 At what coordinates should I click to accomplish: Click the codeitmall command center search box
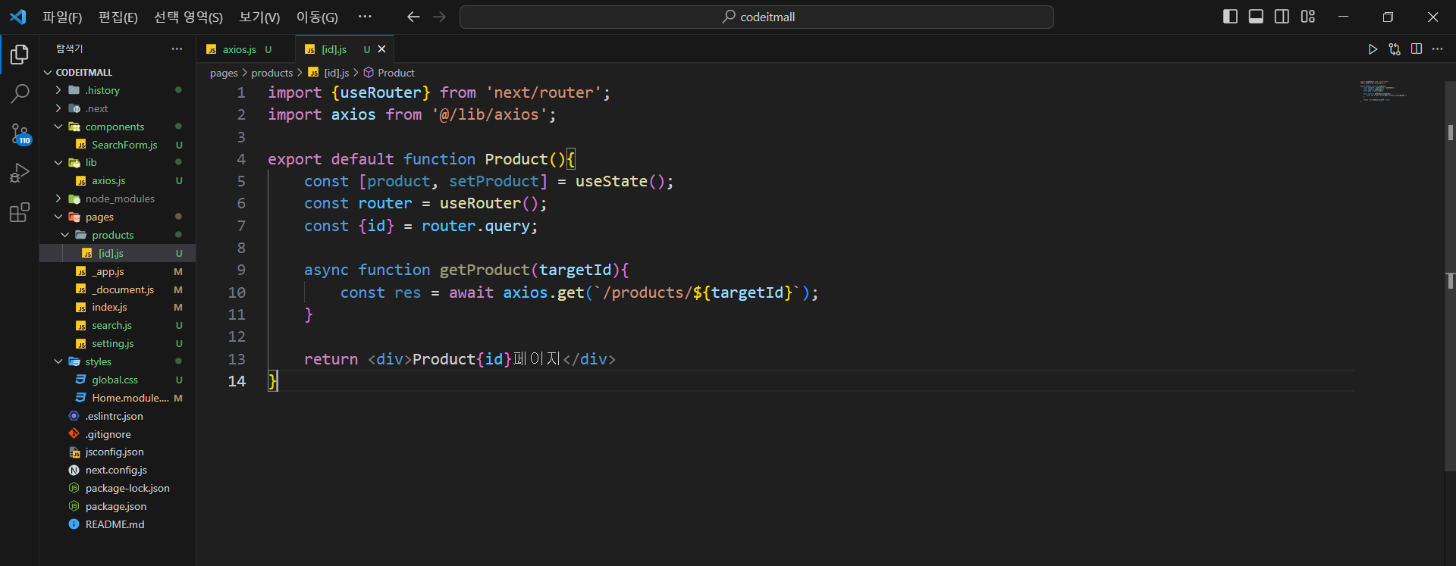point(756,17)
